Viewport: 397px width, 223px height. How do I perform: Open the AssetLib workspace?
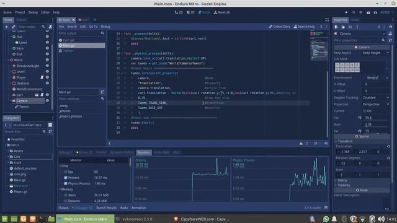pyautogui.click(x=222, y=12)
